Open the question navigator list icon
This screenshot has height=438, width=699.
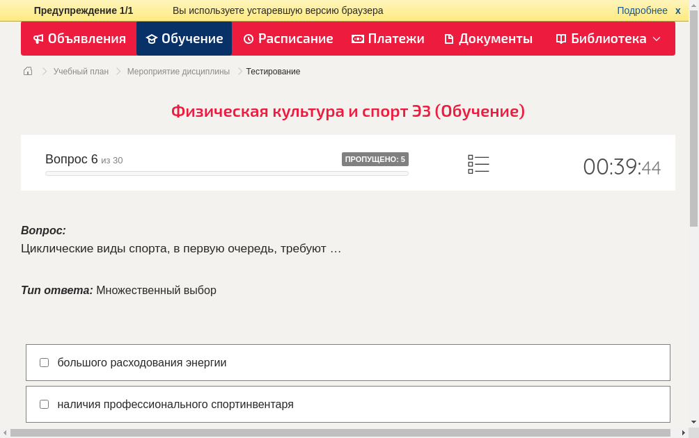click(478, 163)
